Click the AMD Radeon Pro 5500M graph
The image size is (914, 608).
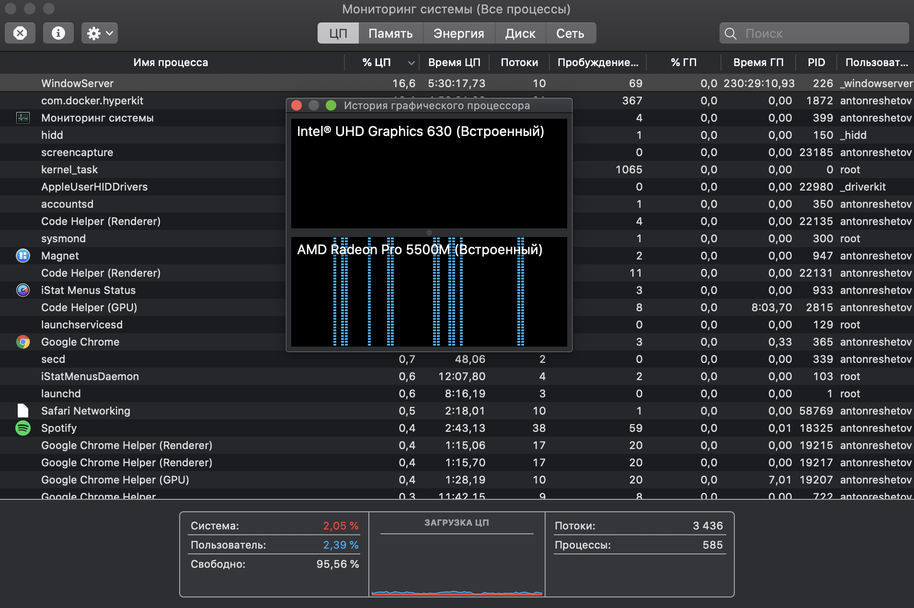pyautogui.click(x=429, y=292)
